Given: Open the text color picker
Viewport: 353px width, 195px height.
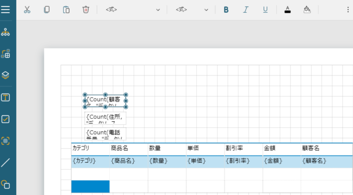Looking at the screenshot, I should pos(288,10).
